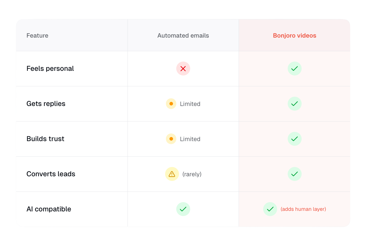Click the yellow warning triangle for Converts leads
The width and height of the screenshot is (370, 243).
(x=172, y=174)
